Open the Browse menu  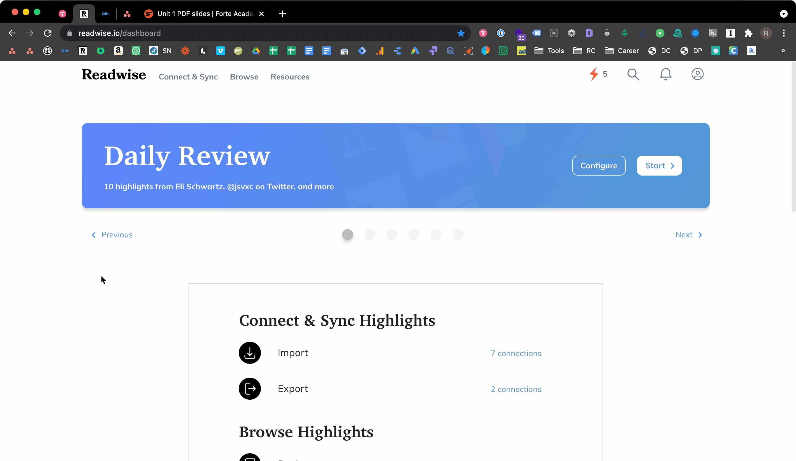tap(244, 77)
